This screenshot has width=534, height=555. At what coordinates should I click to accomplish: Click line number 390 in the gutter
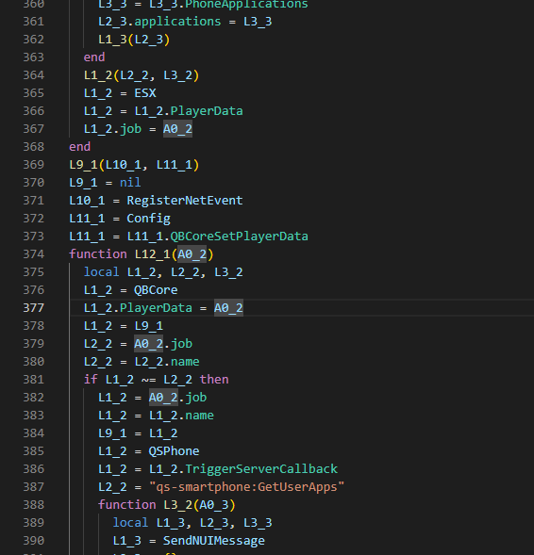(34, 540)
